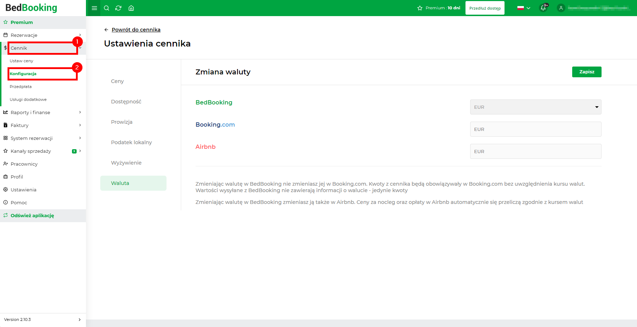Click the Kanały sprzedaży star icon

coord(5,151)
